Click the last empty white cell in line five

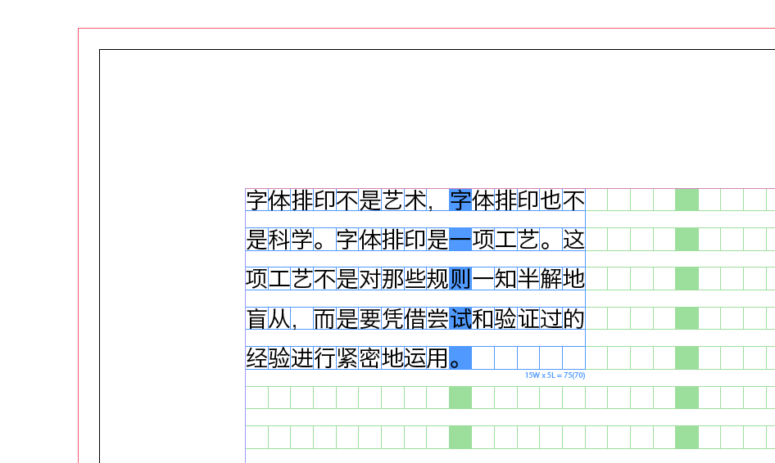tap(573, 357)
